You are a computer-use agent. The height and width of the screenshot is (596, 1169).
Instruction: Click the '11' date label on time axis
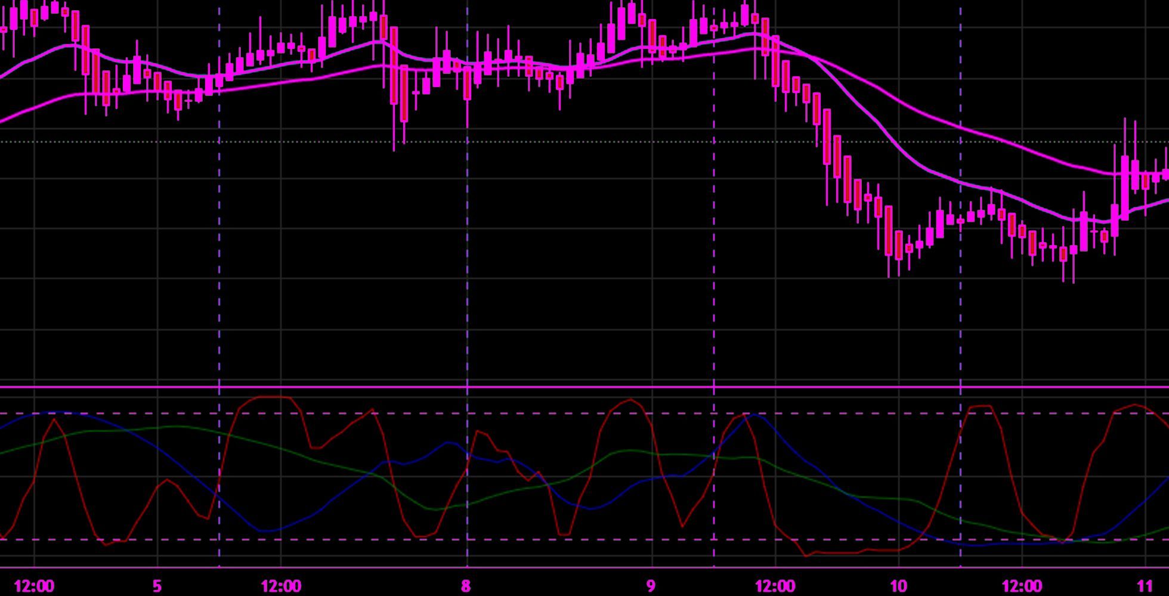click(1145, 586)
